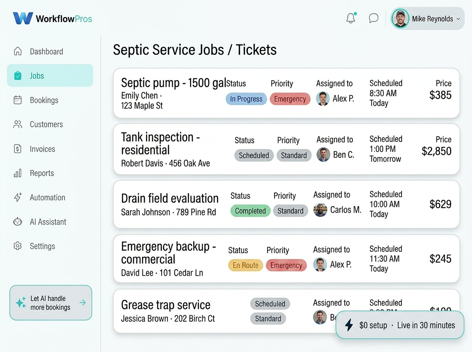
Task: Open the Grease trap service job
Action: click(x=286, y=311)
